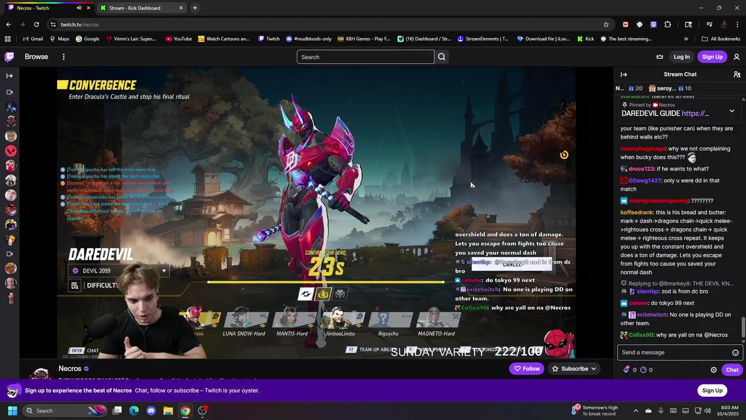This screenshot has height=420, width=746.
Task: Show hidden system tray icons
Action: 636,411
